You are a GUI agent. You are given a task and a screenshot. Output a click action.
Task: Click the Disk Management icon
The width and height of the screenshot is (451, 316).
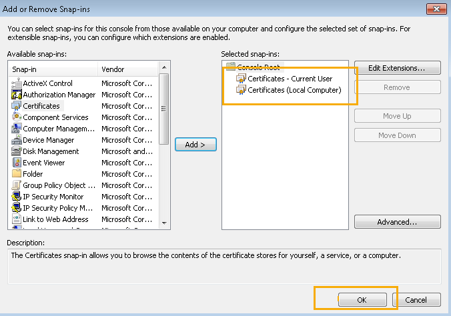point(17,151)
